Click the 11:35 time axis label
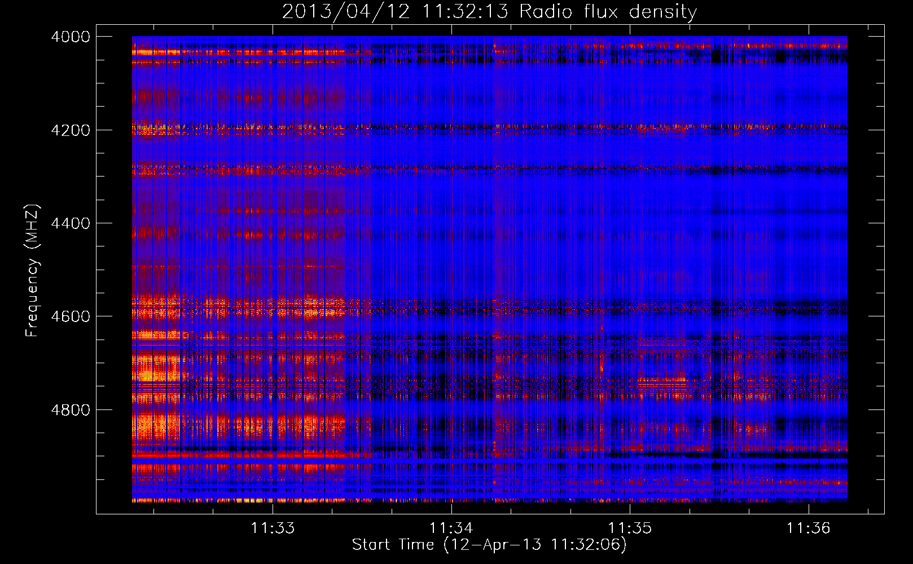This screenshot has height=564, width=913. 630,528
